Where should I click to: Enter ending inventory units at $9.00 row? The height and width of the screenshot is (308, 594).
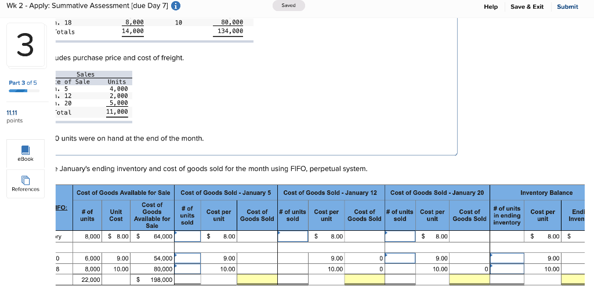click(507, 258)
